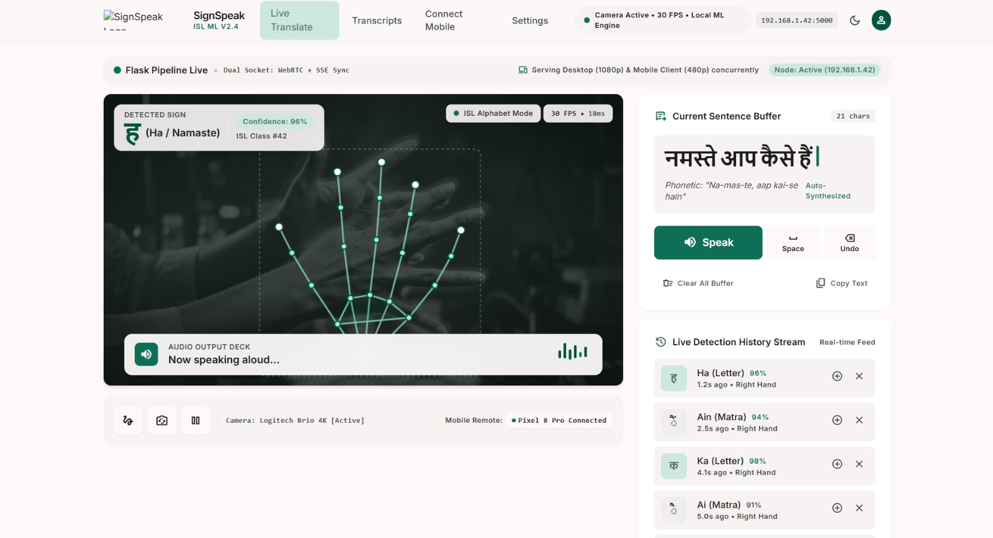Undo the last detected character

click(850, 243)
